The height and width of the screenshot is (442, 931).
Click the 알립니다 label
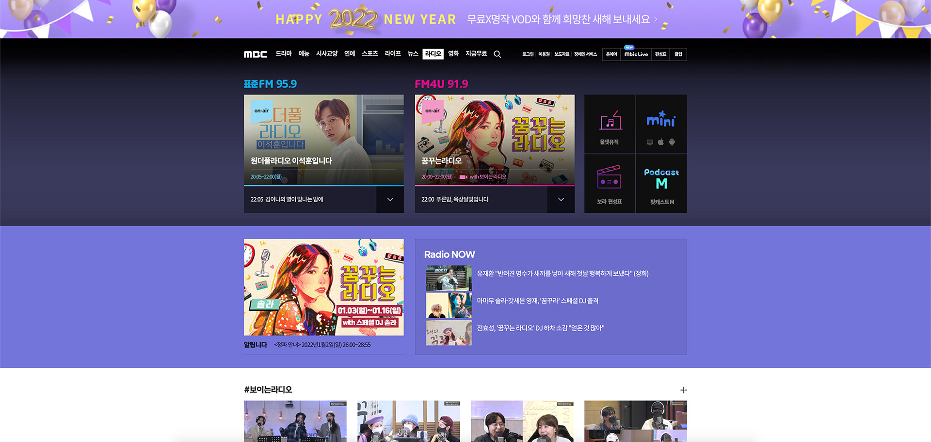click(256, 345)
